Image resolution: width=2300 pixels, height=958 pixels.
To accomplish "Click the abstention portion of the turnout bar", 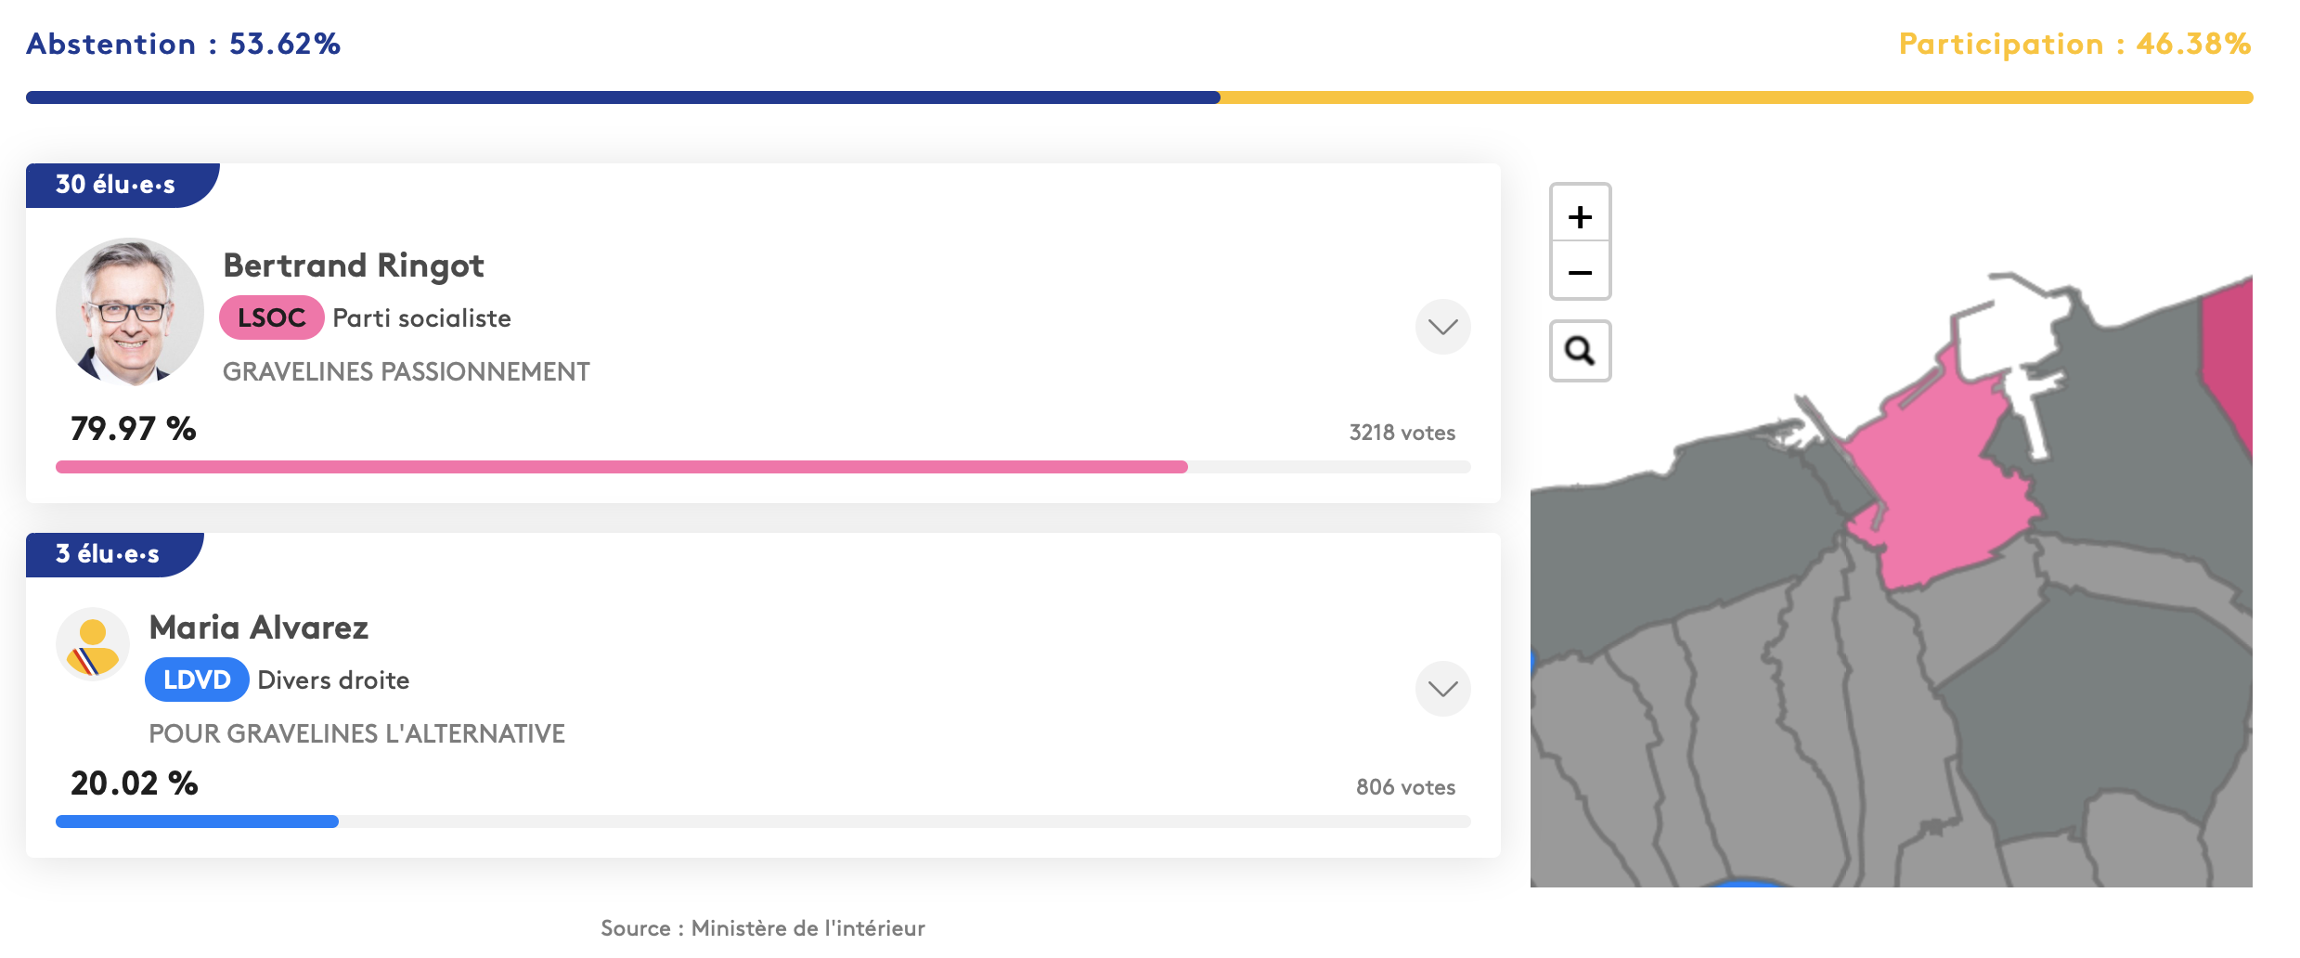I will (622, 97).
